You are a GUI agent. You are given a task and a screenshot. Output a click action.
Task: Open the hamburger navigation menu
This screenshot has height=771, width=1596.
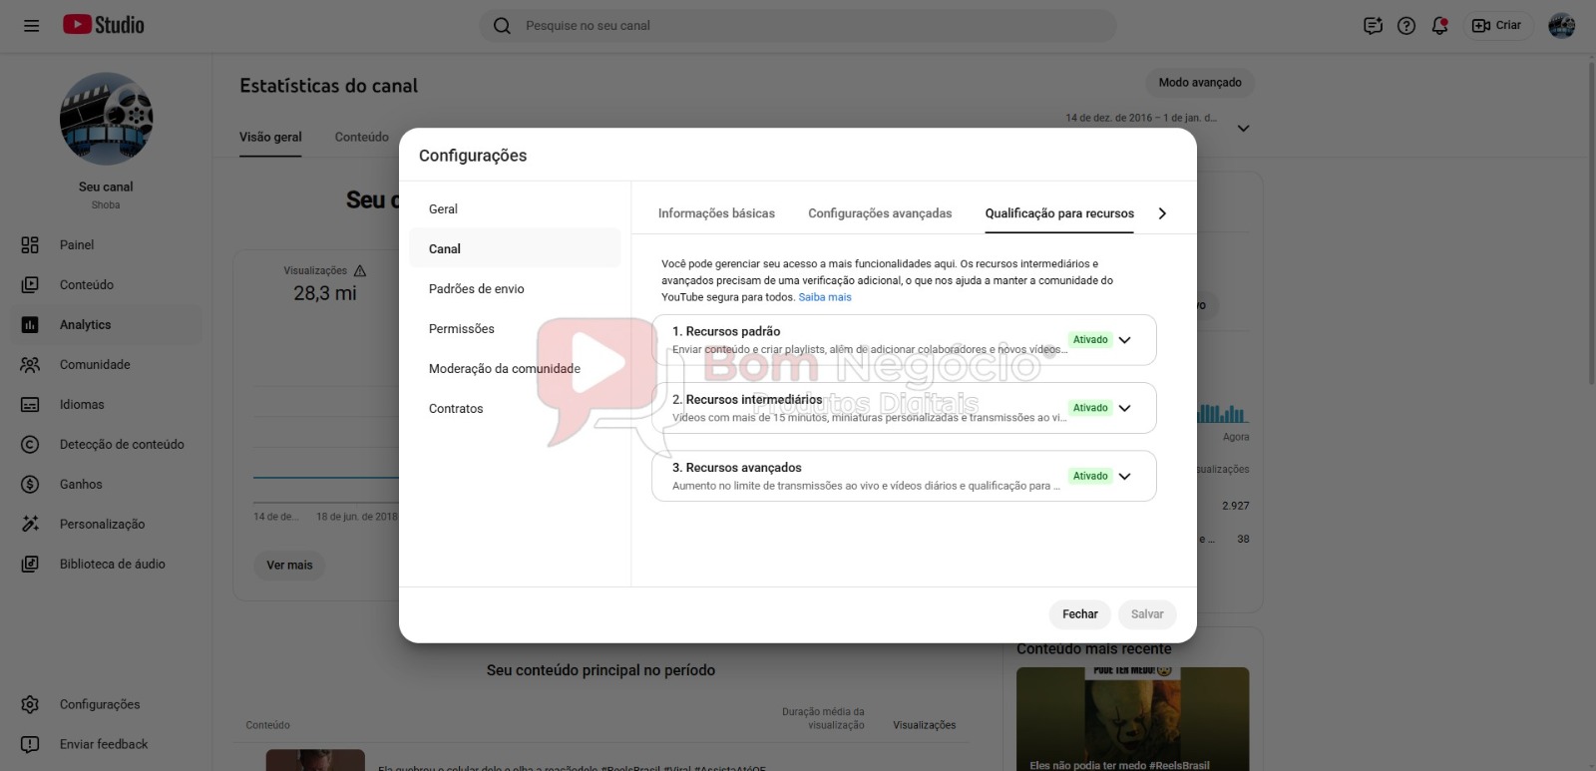coord(31,26)
